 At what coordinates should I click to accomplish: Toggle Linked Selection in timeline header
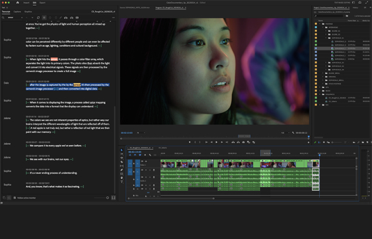click(140, 155)
